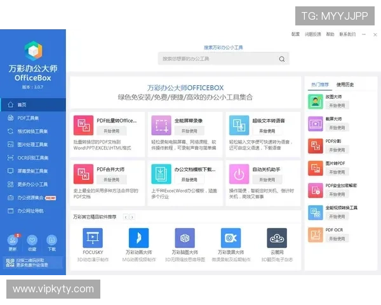This screenshot has width=381, height=305.
Task: Open the 办公文档模板下载 template icon
Action: pyautogui.click(x=161, y=174)
